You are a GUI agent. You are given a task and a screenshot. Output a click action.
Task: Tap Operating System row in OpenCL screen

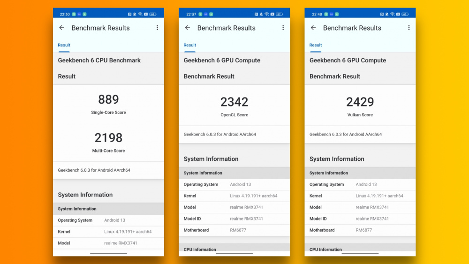coord(234,184)
